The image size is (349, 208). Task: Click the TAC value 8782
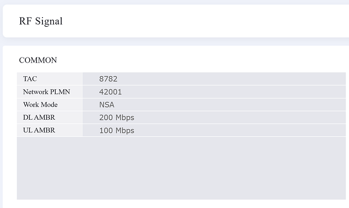point(108,79)
